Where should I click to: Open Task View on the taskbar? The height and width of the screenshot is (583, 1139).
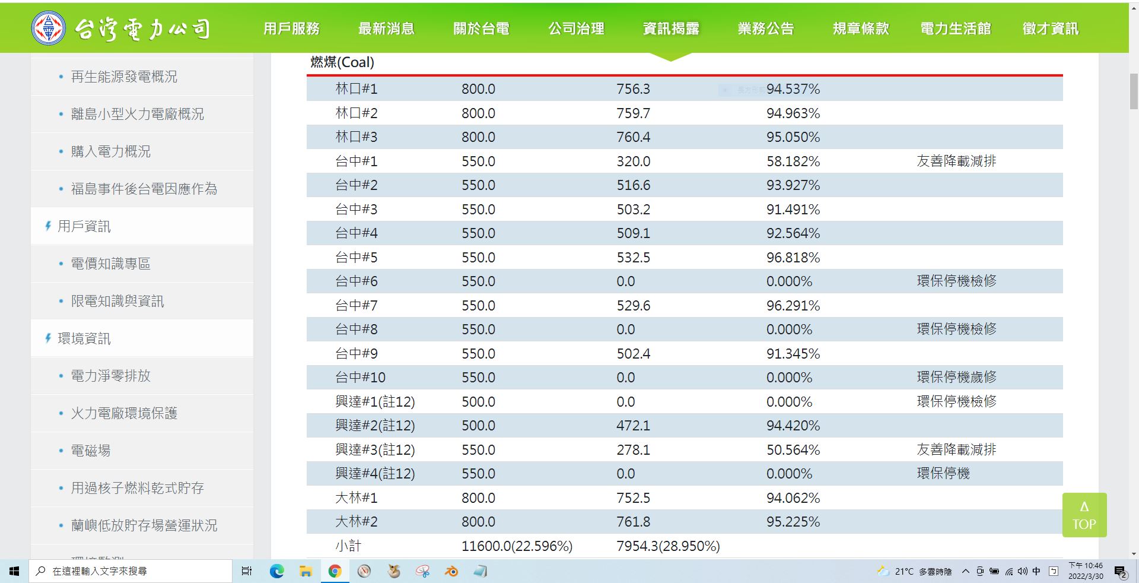tap(247, 571)
